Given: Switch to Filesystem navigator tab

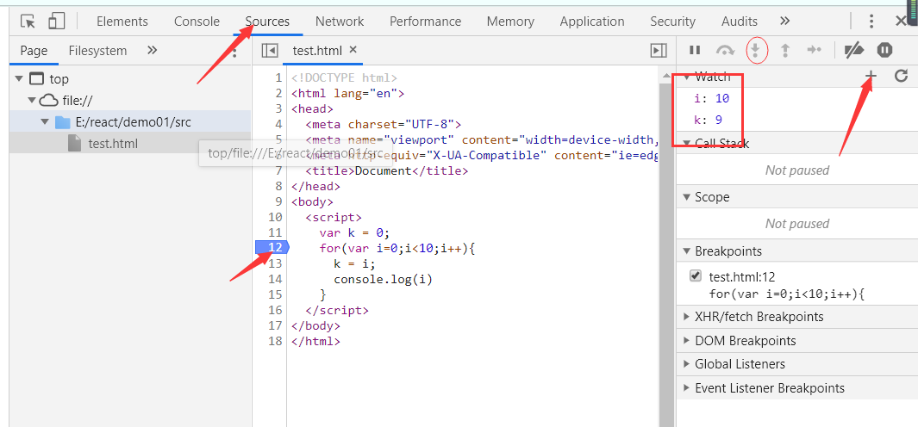Looking at the screenshot, I should (x=97, y=51).
